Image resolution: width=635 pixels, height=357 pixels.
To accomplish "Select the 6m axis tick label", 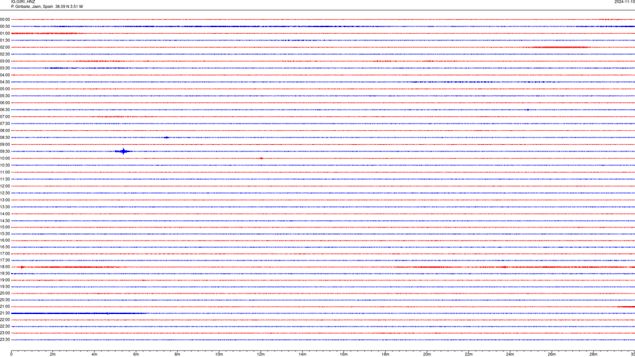I will (136, 354).
